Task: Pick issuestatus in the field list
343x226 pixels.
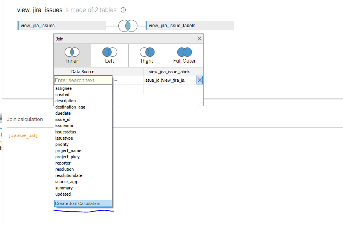Action: point(83,132)
